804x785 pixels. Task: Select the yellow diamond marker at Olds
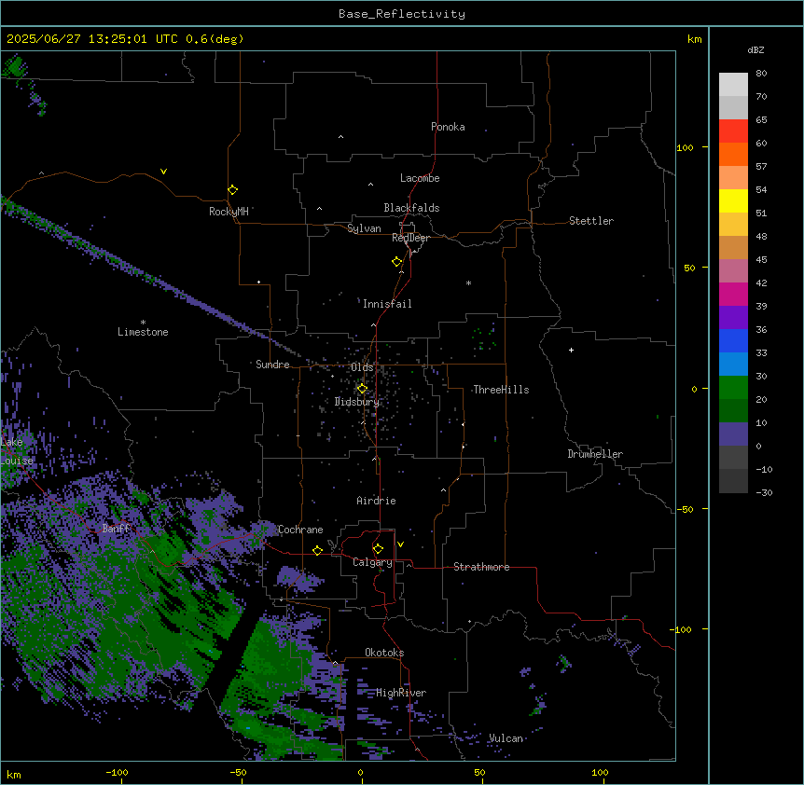(x=362, y=389)
